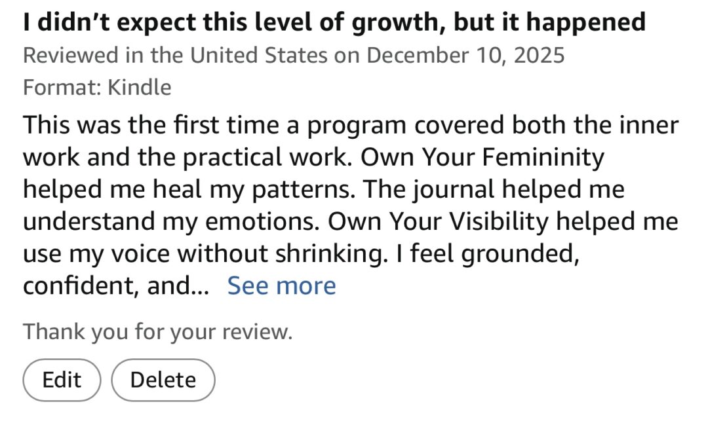Click 'The journal helped me' sentence
Image resolution: width=708 pixels, height=442 pixels.
tap(494, 189)
